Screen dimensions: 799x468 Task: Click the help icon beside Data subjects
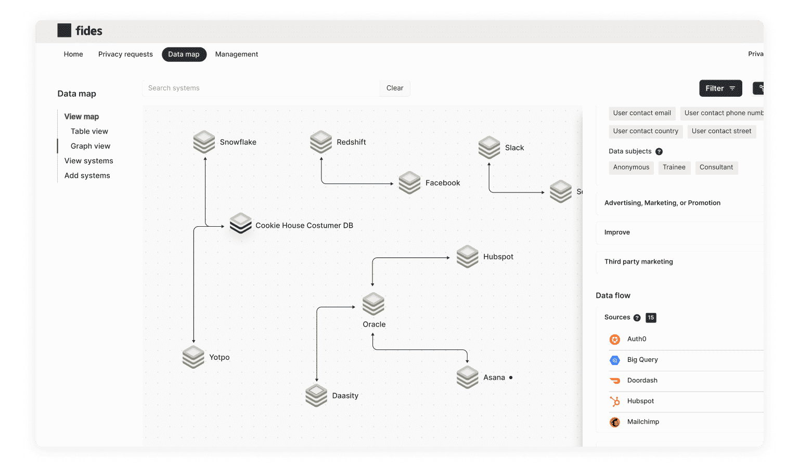click(x=659, y=152)
